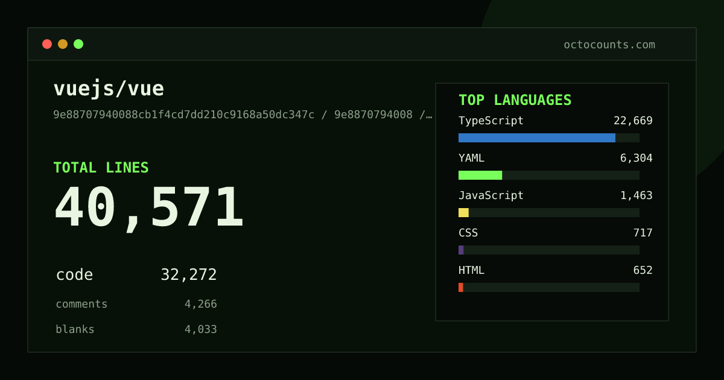
Task: Click the 40,571 total lines number
Action: pos(149,208)
